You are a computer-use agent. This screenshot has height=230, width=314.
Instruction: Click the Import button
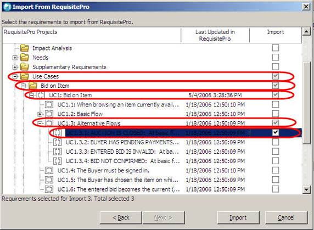pyautogui.click(x=238, y=217)
